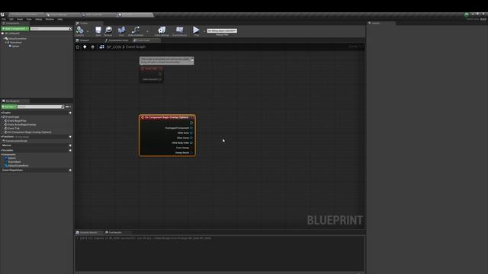This screenshot has height=274, width=488.
Task: Open the View menu
Action: (29, 19)
